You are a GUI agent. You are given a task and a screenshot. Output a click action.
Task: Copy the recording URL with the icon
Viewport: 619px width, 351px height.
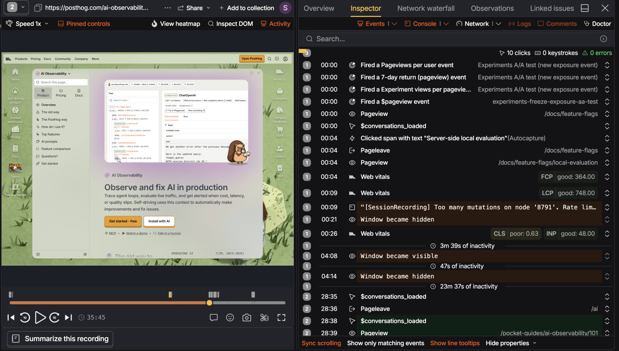click(x=38, y=8)
